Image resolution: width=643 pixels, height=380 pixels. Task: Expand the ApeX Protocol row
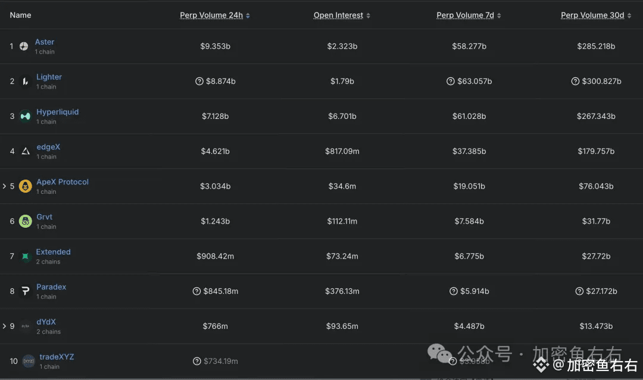[x=4, y=186]
